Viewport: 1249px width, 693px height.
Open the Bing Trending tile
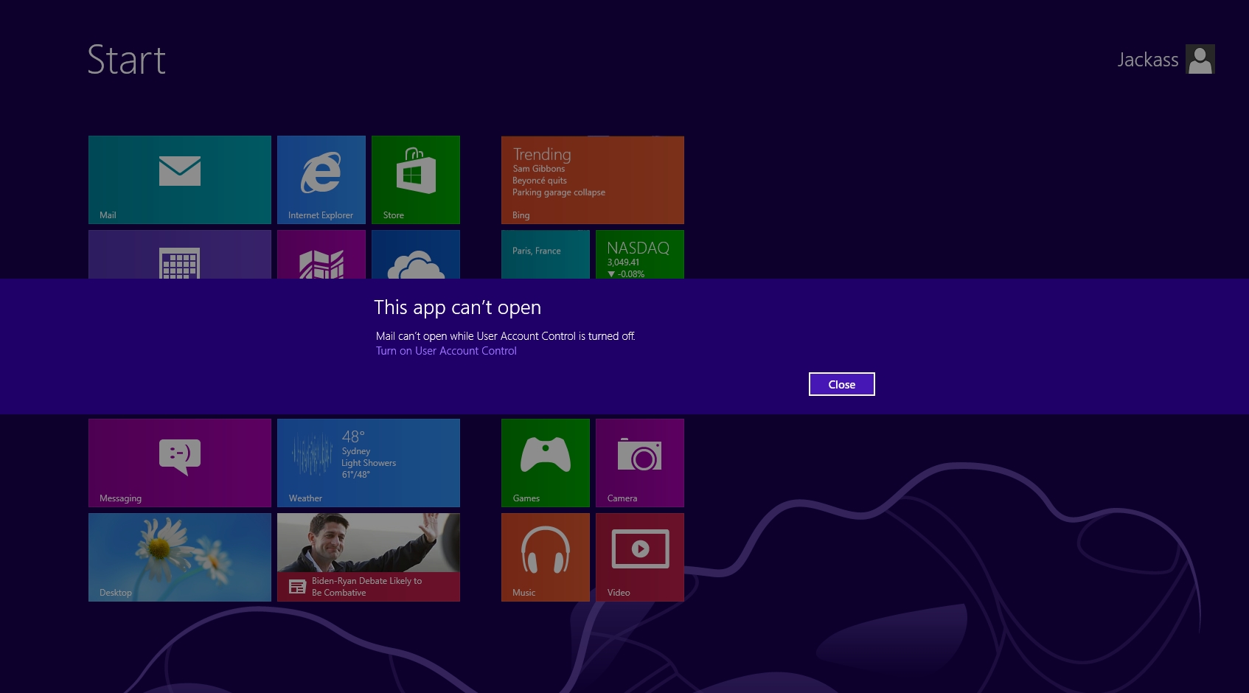click(x=593, y=180)
